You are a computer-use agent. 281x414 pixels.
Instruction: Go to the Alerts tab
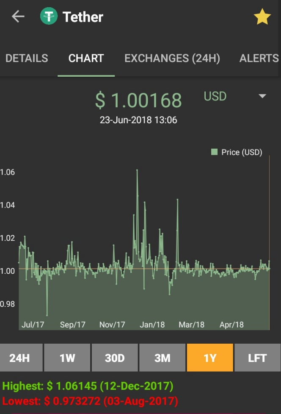click(259, 58)
